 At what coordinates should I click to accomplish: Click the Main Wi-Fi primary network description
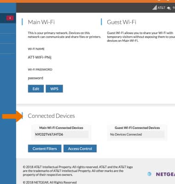tap(64, 35)
